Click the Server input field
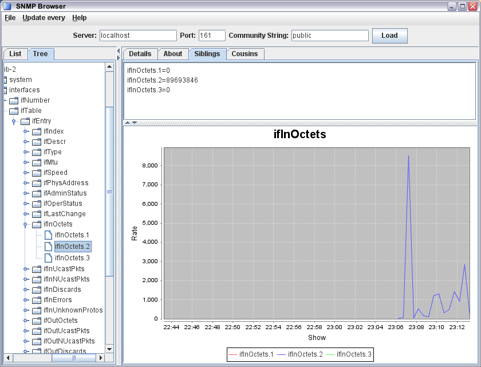Screen dimensions: 481x367 [x=139, y=36]
